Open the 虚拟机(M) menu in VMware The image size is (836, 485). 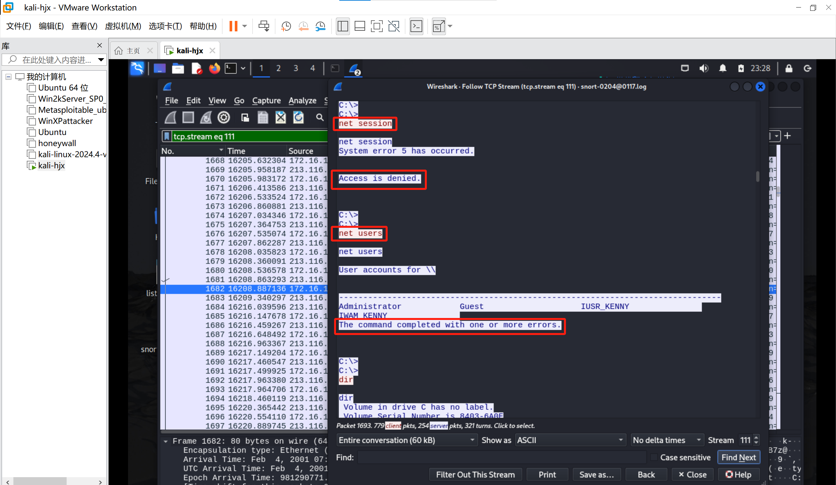(123, 26)
